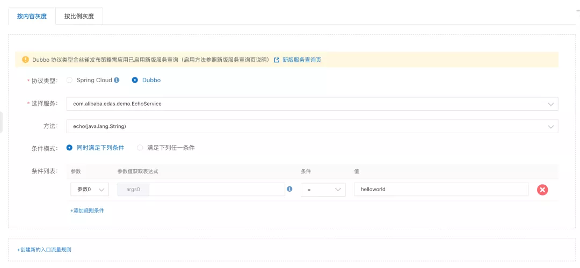Viewport: 580px width, 268px height.
Task: Expand the 方法 echo(java.lang.String) dropdown
Action: point(311,126)
